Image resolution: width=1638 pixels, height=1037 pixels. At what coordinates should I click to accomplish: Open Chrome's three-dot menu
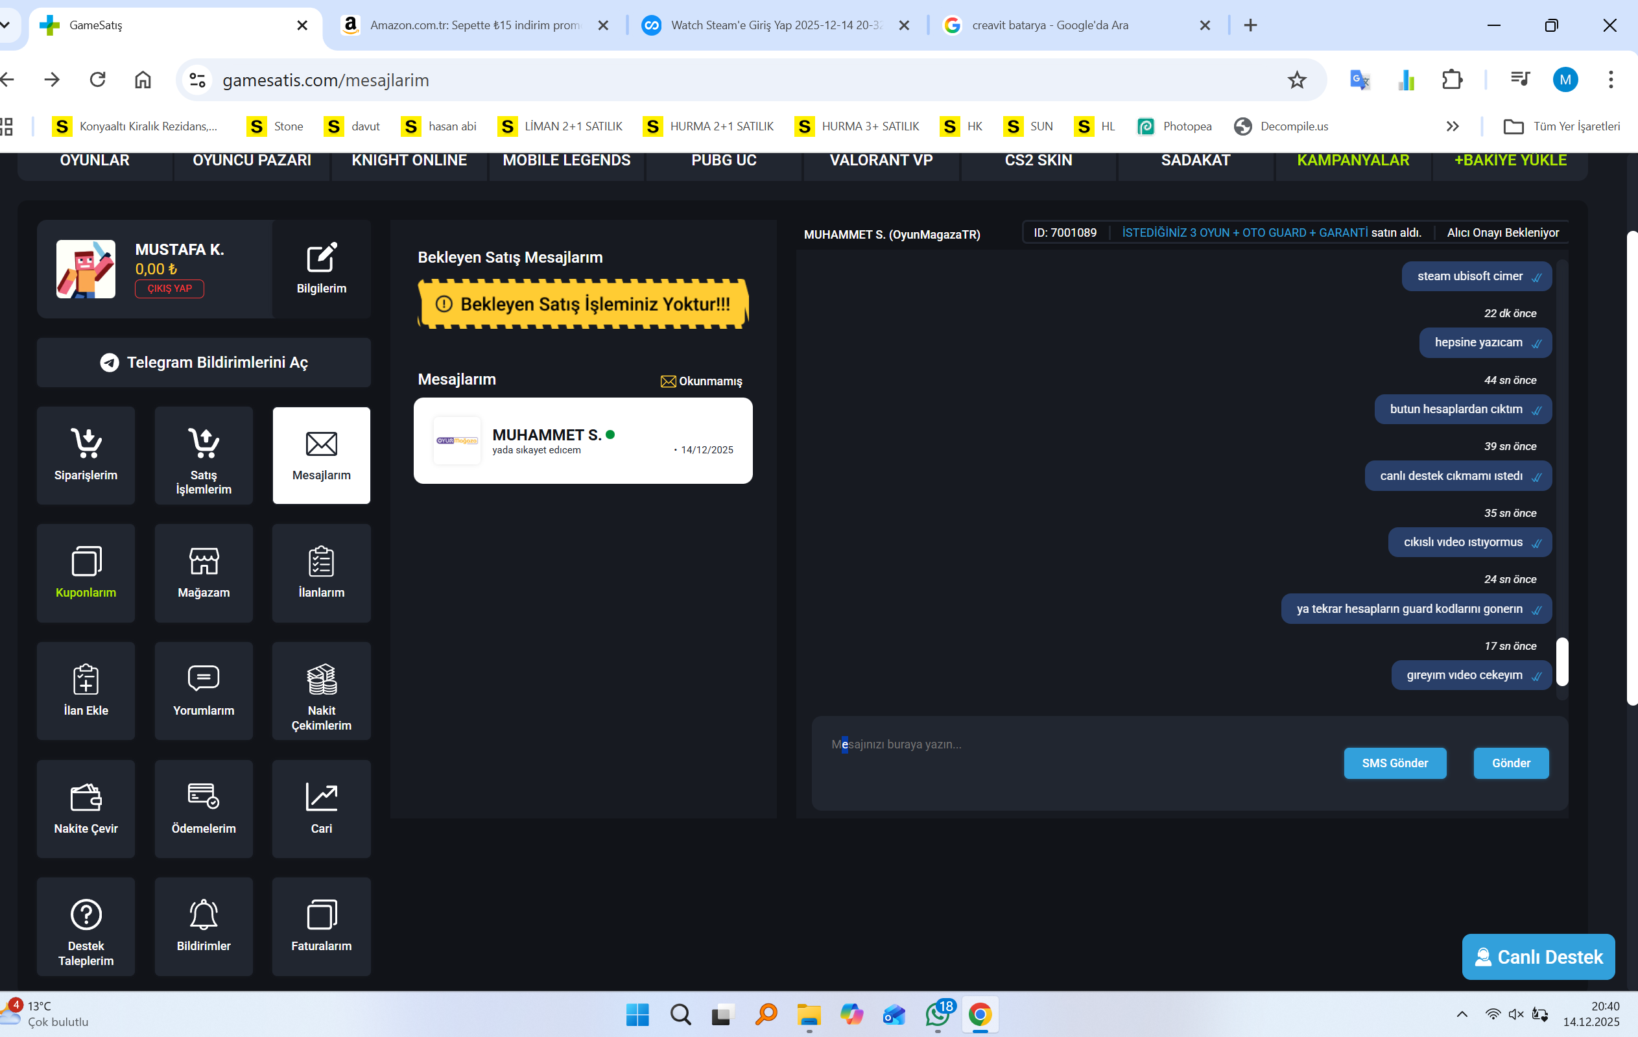[1610, 80]
